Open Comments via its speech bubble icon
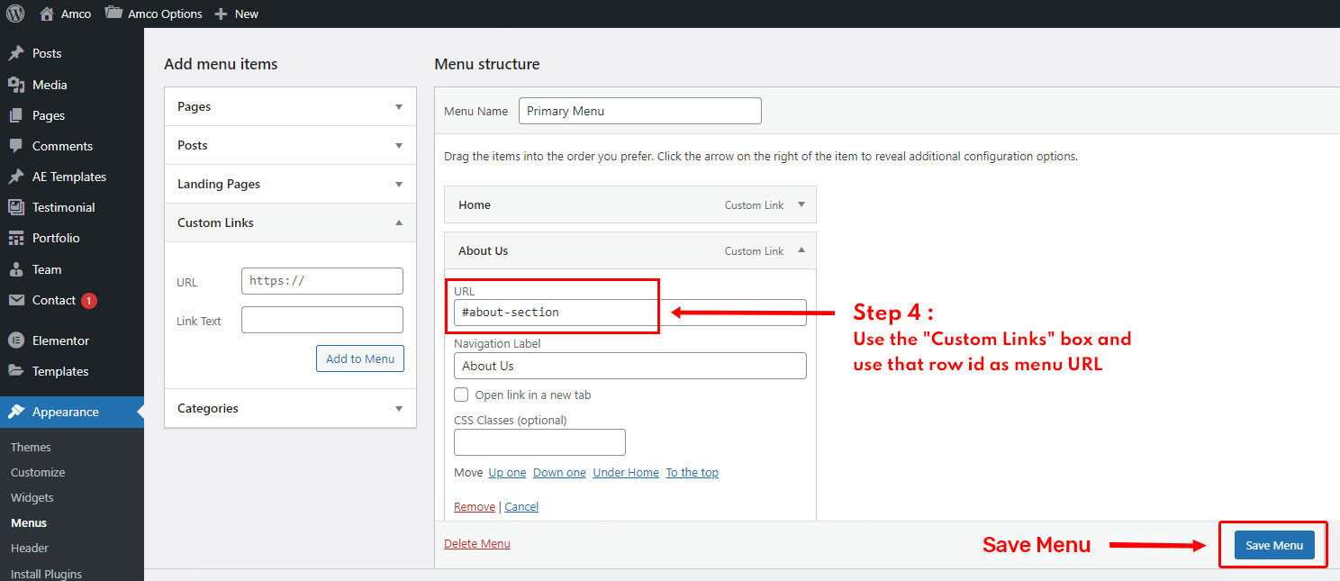 point(16,146)
